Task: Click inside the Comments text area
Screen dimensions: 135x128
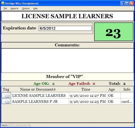Action: 67,60
